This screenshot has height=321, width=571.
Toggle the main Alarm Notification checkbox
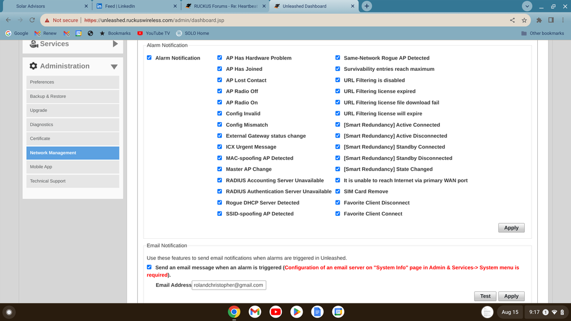pyautogui.click(x=149, y=58)
